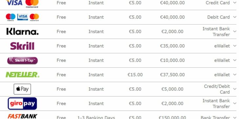Choose the Skrill 1-Tap logo
Screen dimensions: 239x119
click(22, 60)
